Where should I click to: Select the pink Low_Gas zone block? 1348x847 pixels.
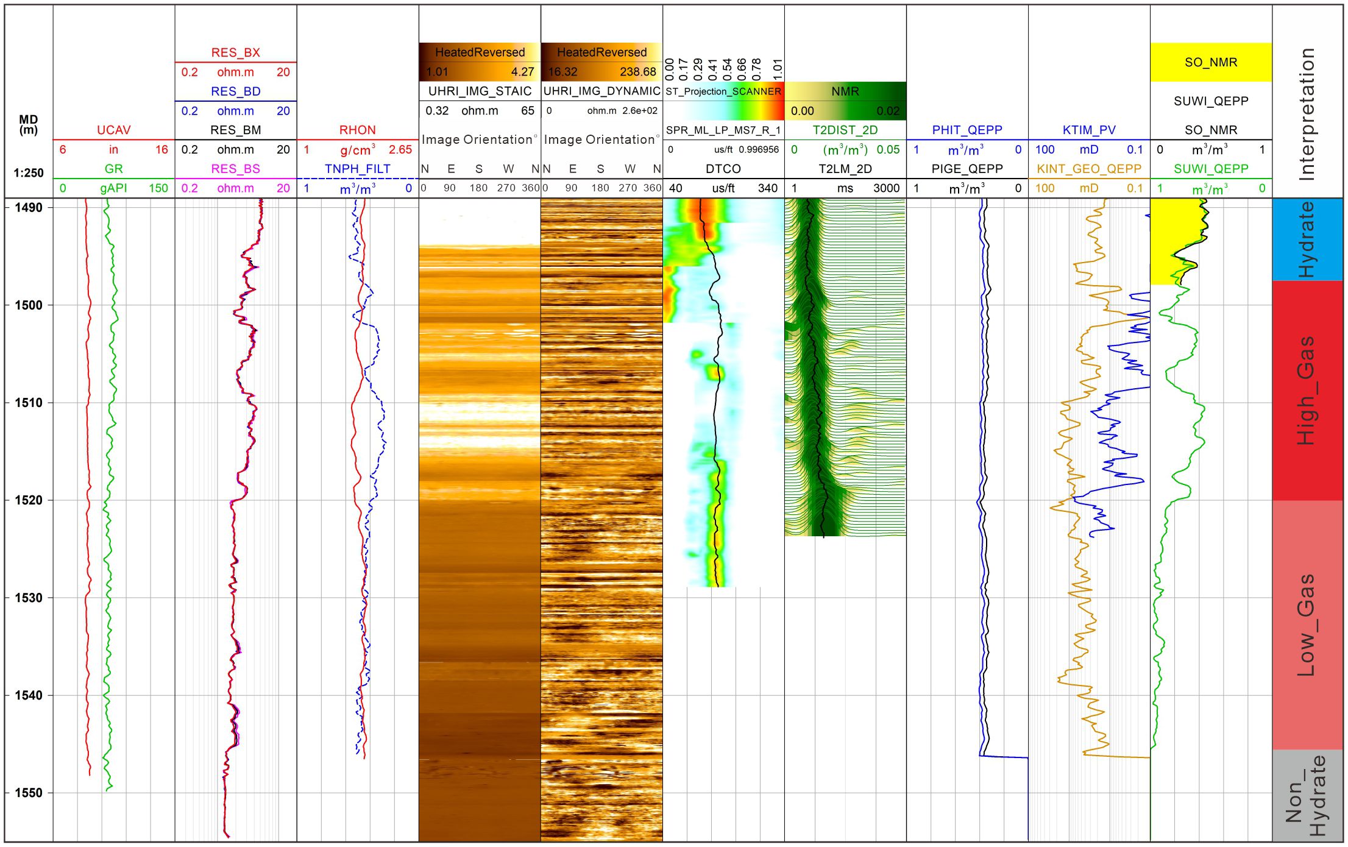tap(1308, 625)
